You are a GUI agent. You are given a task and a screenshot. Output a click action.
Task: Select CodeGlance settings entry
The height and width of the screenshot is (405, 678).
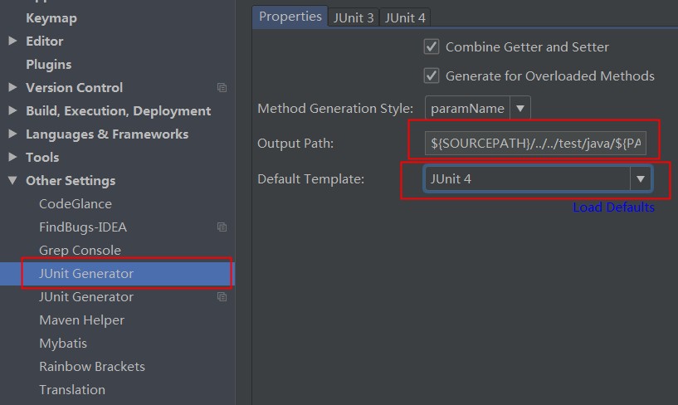click(76, 203)
